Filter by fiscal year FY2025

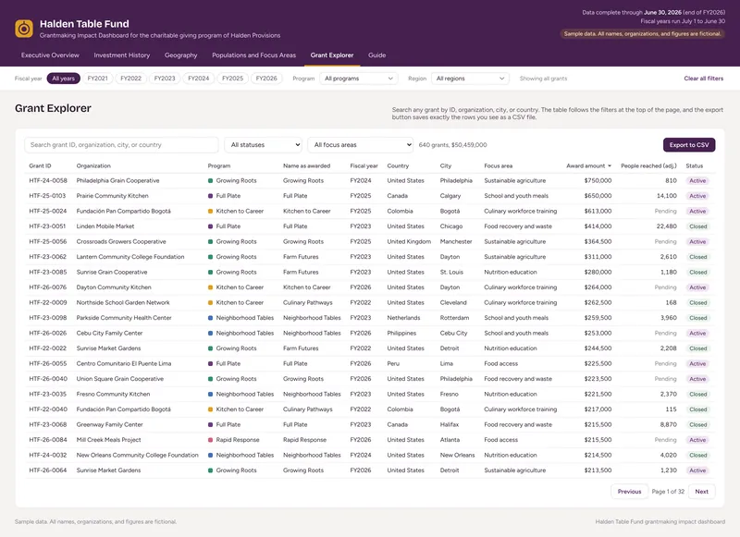pos(233,79)
